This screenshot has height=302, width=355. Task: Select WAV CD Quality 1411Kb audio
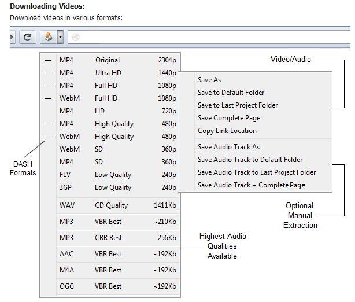tap(110, 205)
